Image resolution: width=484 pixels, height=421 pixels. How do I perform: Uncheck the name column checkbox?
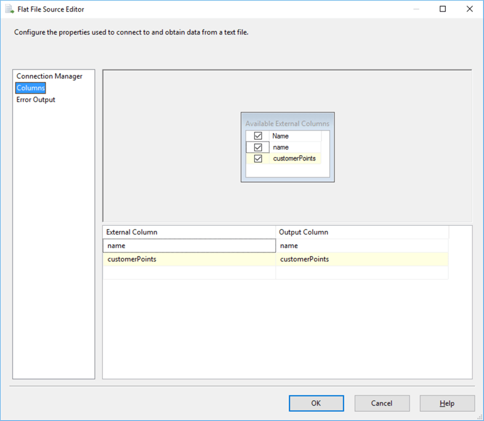coord(258,148)
